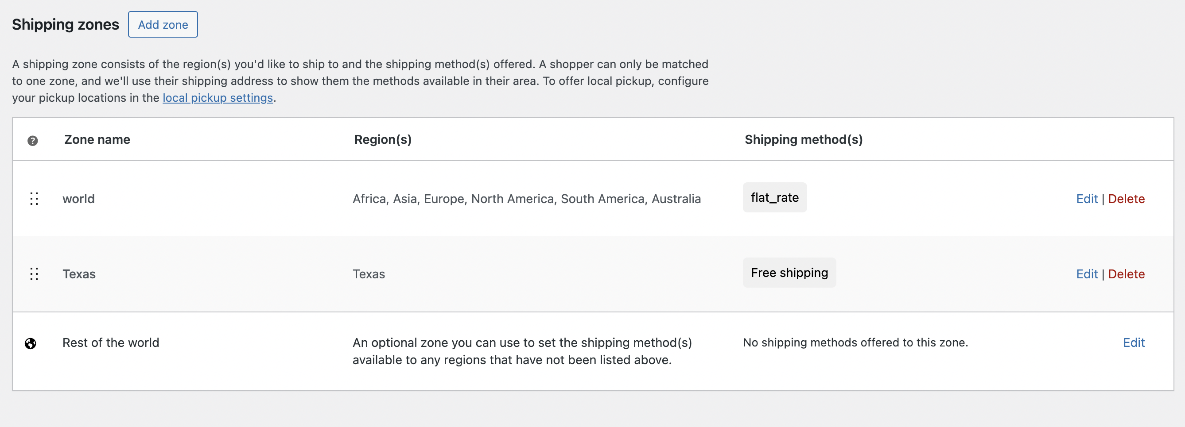Open the local pickup settings link

click(218, 98)
